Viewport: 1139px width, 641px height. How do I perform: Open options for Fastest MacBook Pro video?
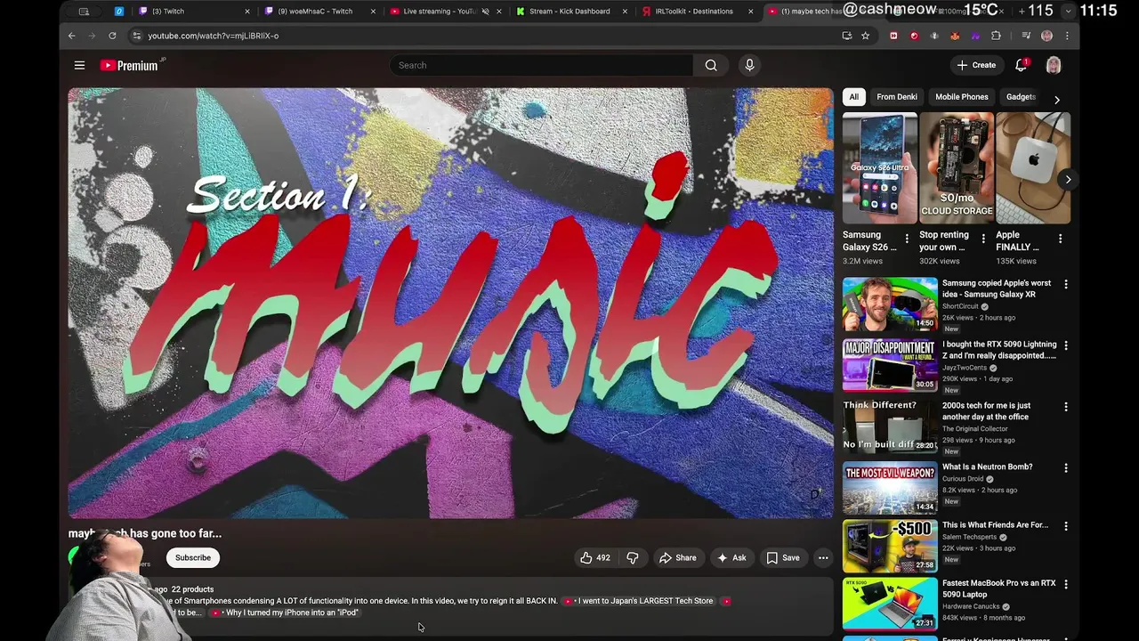pyautogui.click(x=1066, y=585)
